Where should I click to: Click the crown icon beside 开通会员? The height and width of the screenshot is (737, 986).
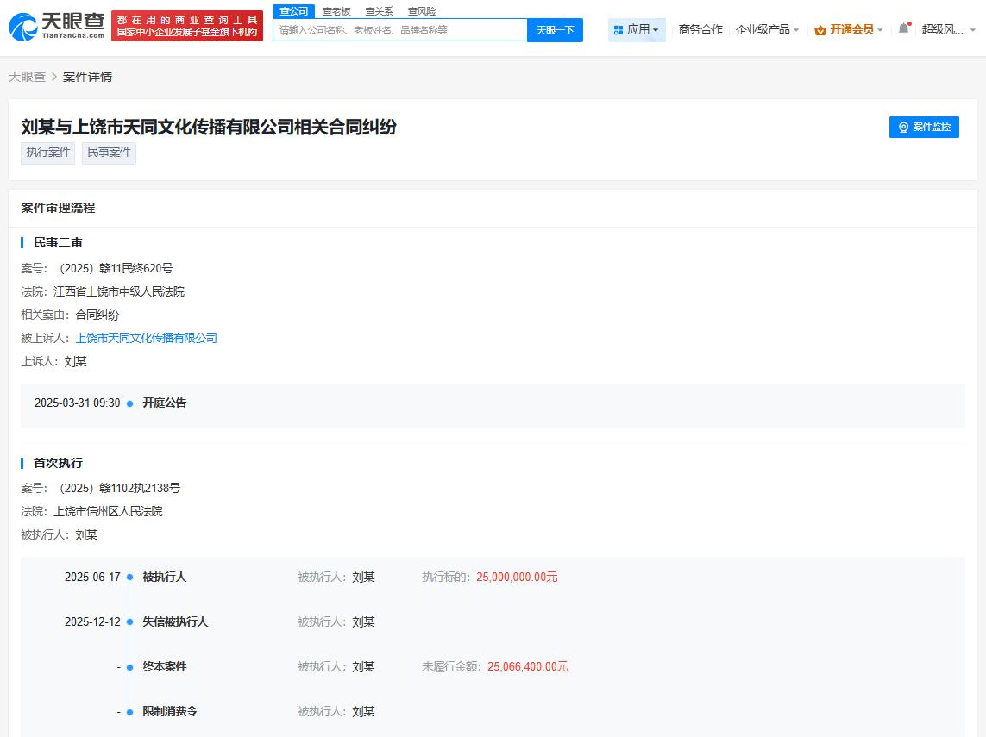822,28
